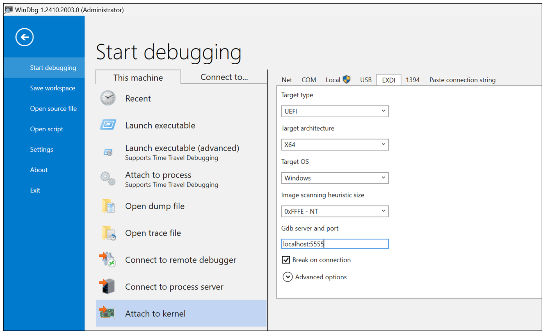Select the COM connection tab
This screenshot has width=545, height=334.
coord(309,80)
